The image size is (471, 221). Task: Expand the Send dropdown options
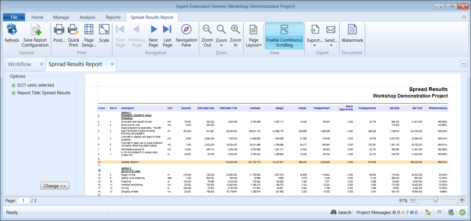(x=331, y=35)
